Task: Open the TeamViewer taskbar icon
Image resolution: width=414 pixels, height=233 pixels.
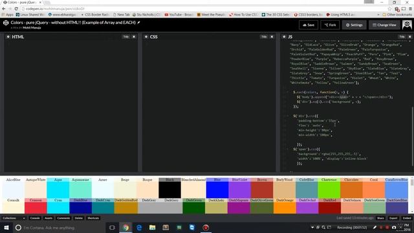Action: tap(192, 227)
